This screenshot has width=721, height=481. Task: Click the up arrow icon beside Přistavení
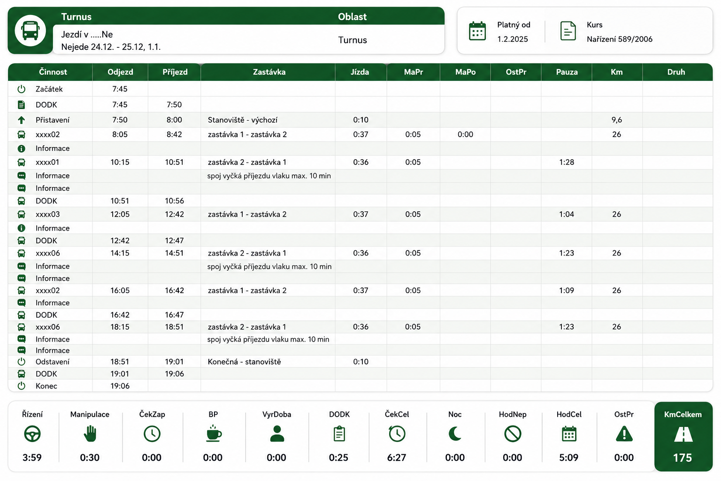(x=21, y=120)
